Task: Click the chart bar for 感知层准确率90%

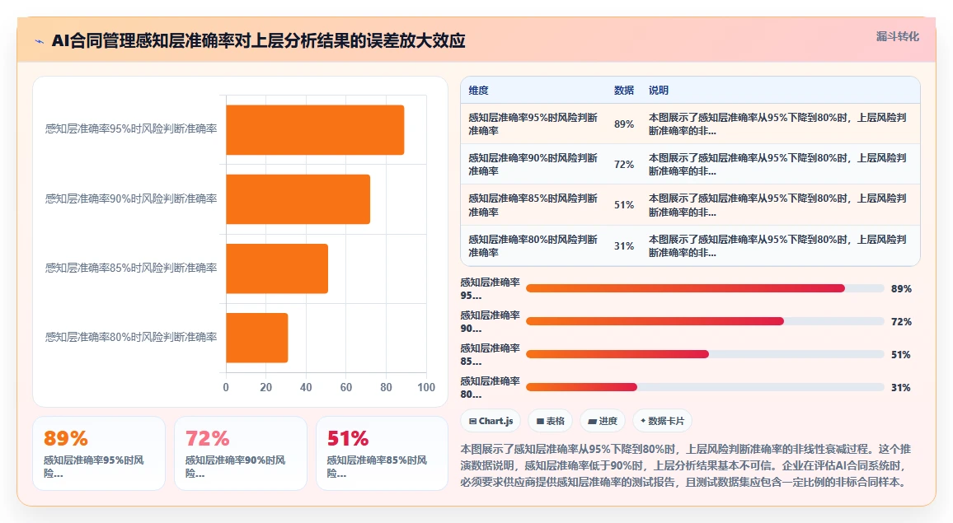Action: coord(298,199)
